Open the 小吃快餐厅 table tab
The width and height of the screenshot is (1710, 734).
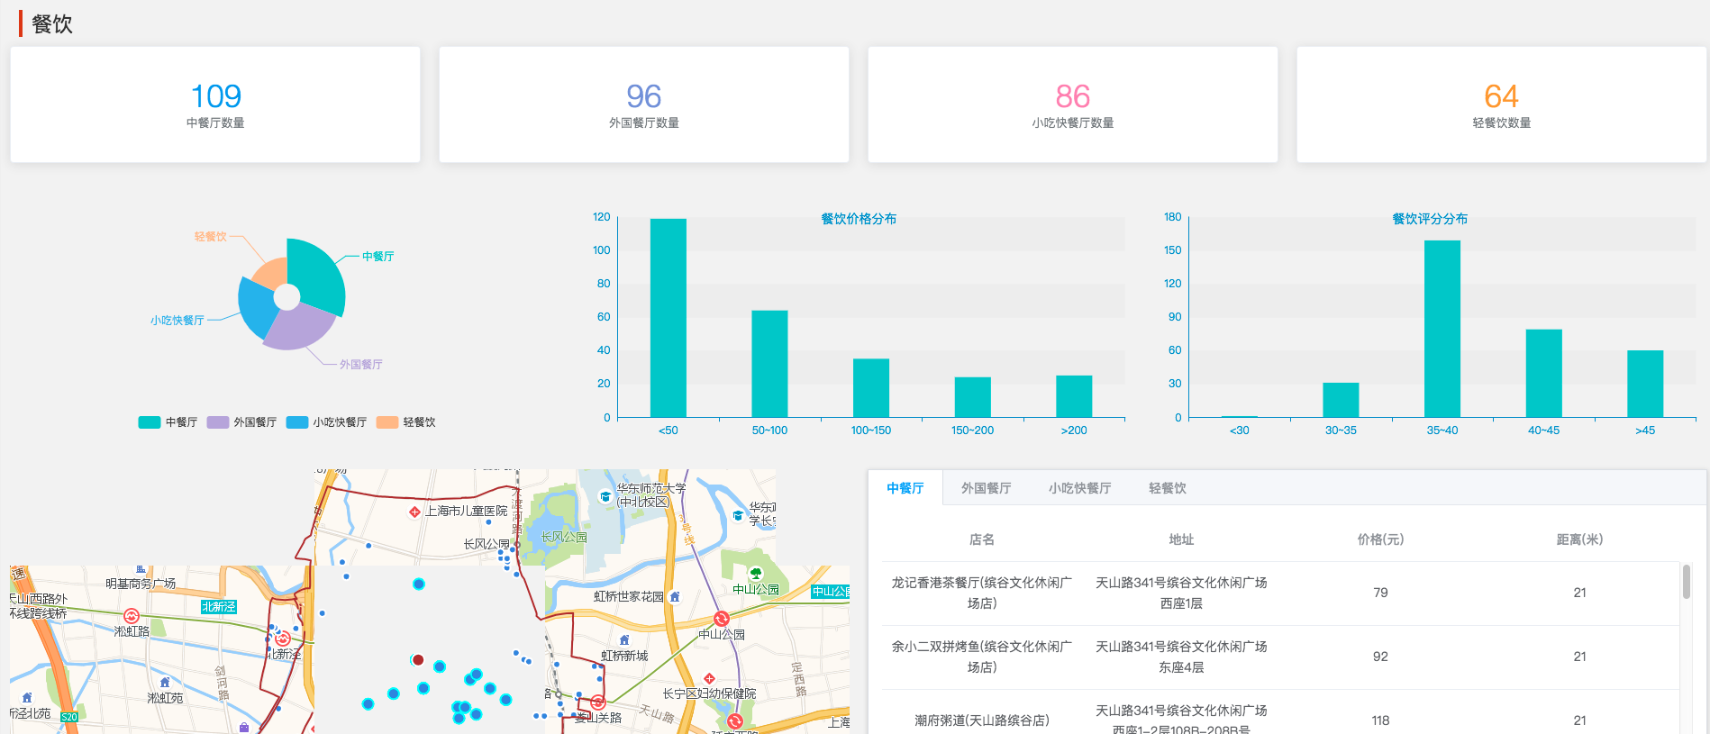[x=1079, y=488]
